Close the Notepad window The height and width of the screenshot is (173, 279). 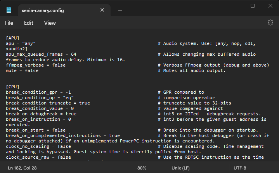click(270, 6)
